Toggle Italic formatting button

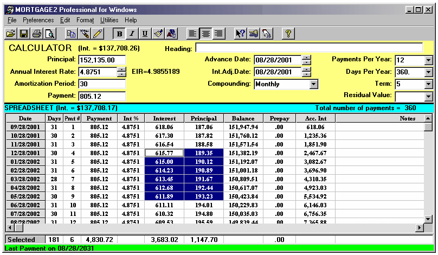tap(132, 34)
